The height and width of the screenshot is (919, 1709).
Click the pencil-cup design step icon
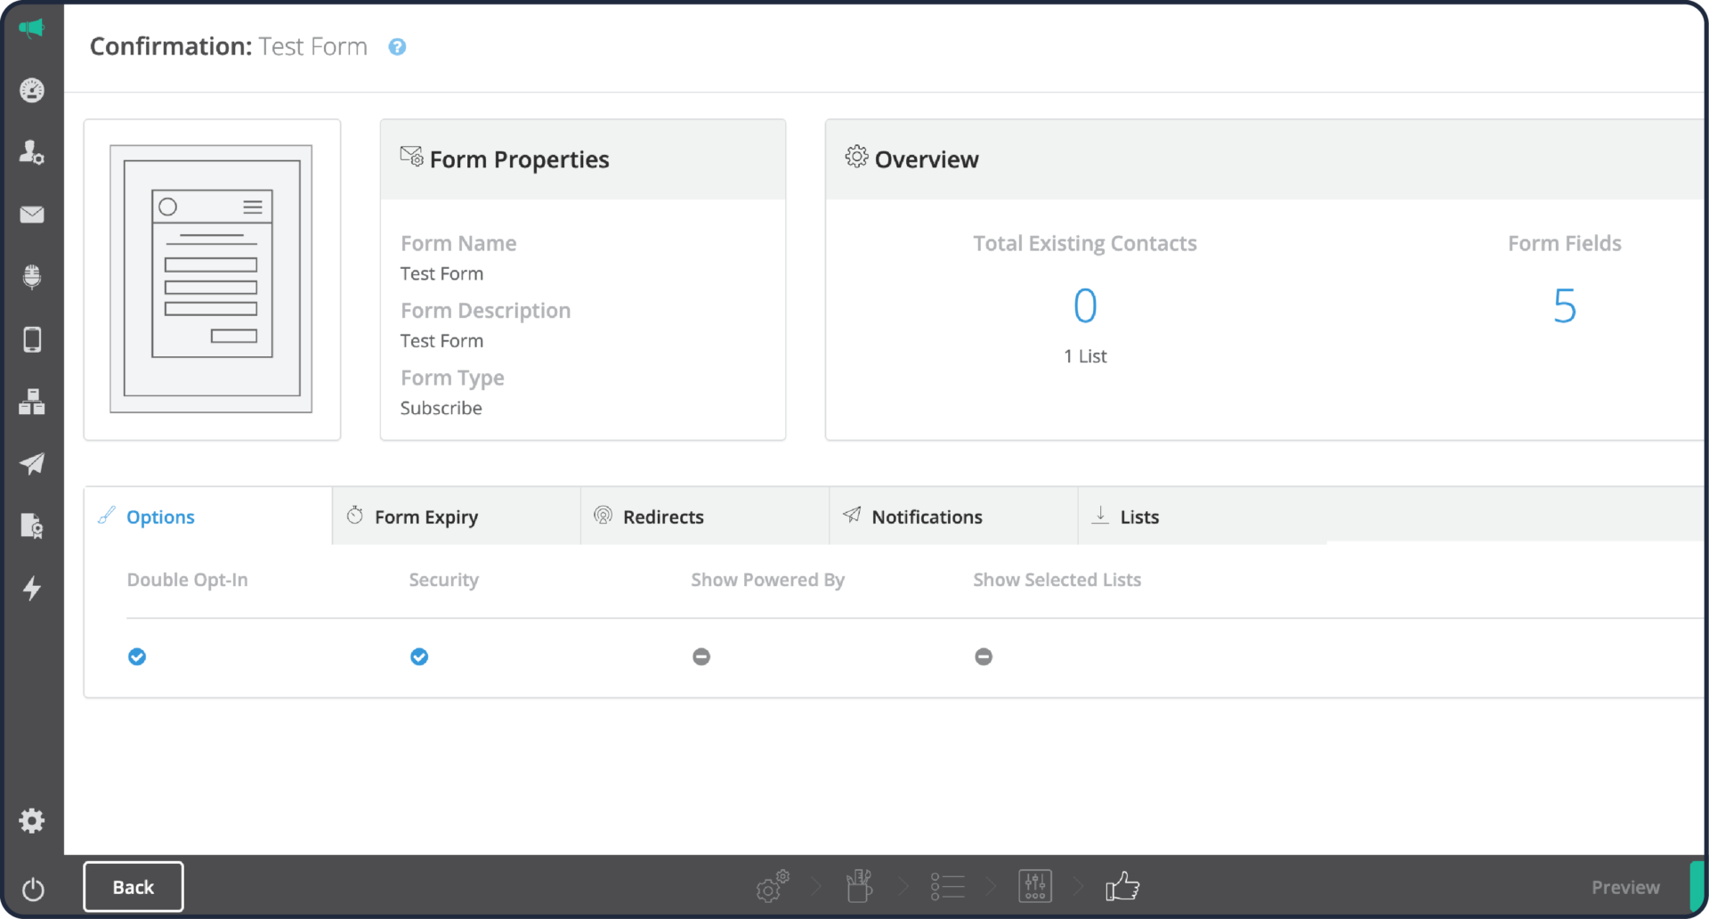point(858,886)
